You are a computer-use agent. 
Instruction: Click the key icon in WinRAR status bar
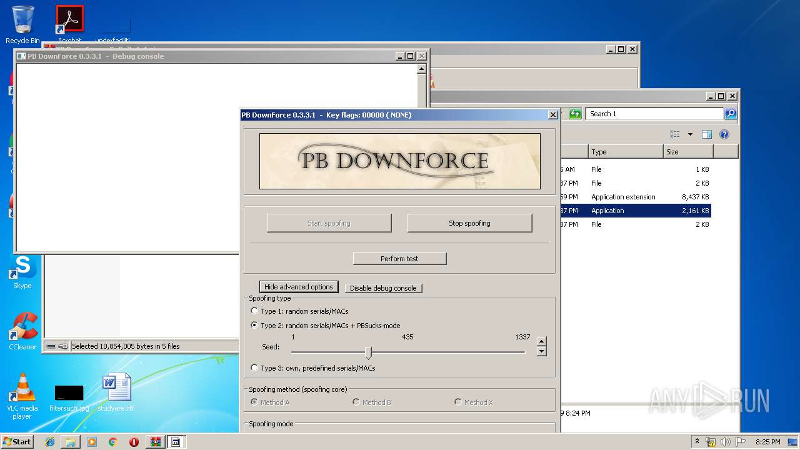pyautogui.click(x=62, y=346)
